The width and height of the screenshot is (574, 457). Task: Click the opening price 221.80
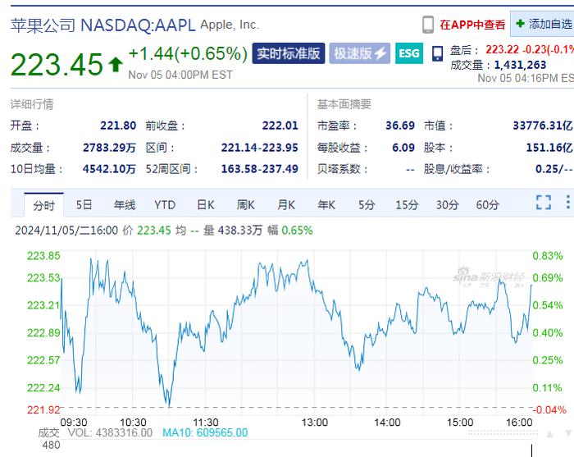[118, 126]
